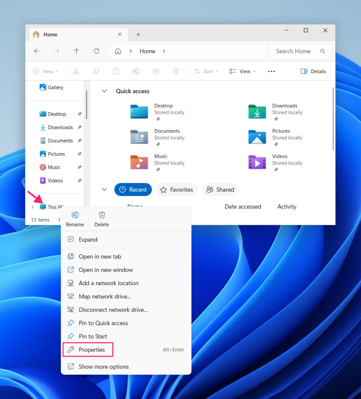Expand the This PC tree node
The image size is (361, 399).
[x=33, y=207]
